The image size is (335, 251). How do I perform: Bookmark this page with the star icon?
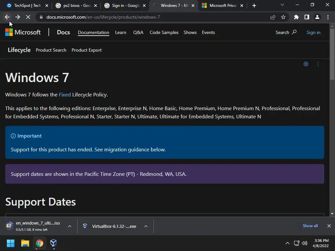pos(283,17)
